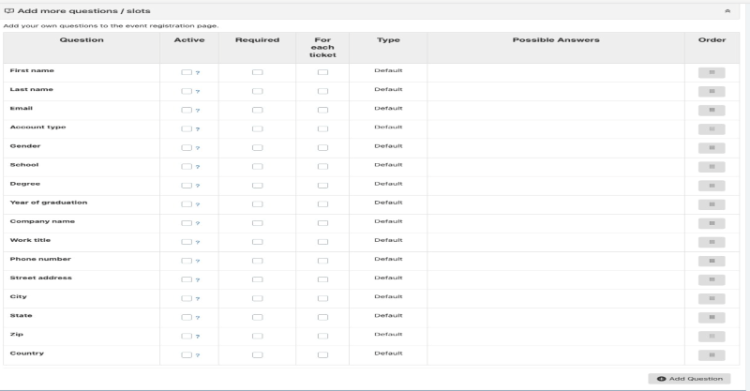Image resolution: width=750 pixels, height=391 pixels.
Task: Mark Year of graduation as Required
Action: 257,204
